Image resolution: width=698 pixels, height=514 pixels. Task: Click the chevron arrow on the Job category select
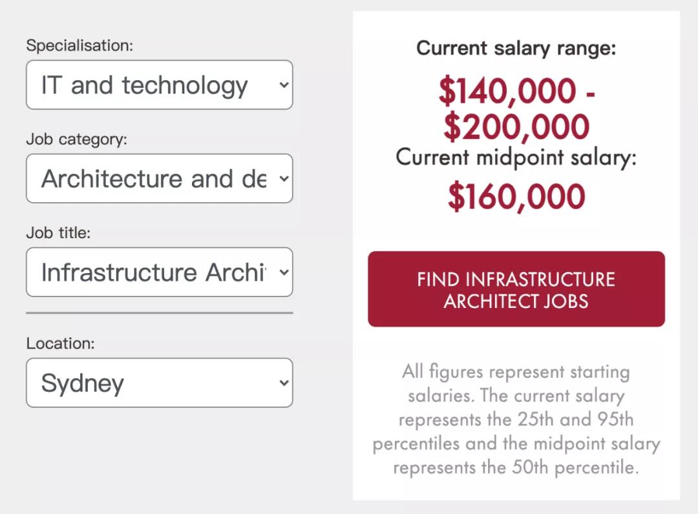click(x=284, y=179)
